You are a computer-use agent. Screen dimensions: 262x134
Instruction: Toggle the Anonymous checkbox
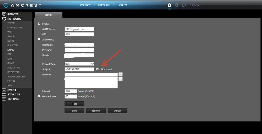tap(39, 39)
